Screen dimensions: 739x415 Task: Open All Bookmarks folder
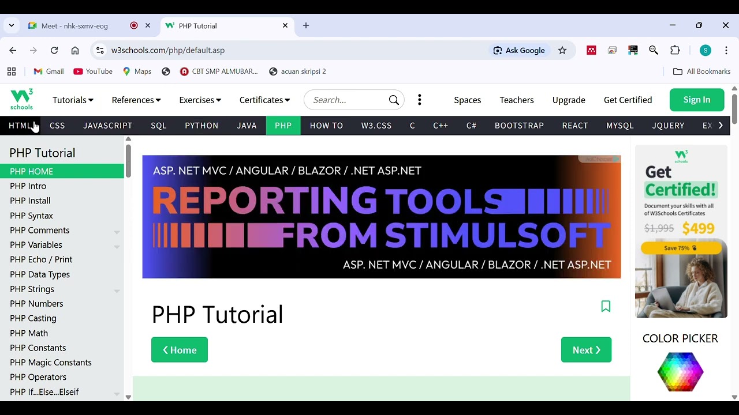[702, 71]
